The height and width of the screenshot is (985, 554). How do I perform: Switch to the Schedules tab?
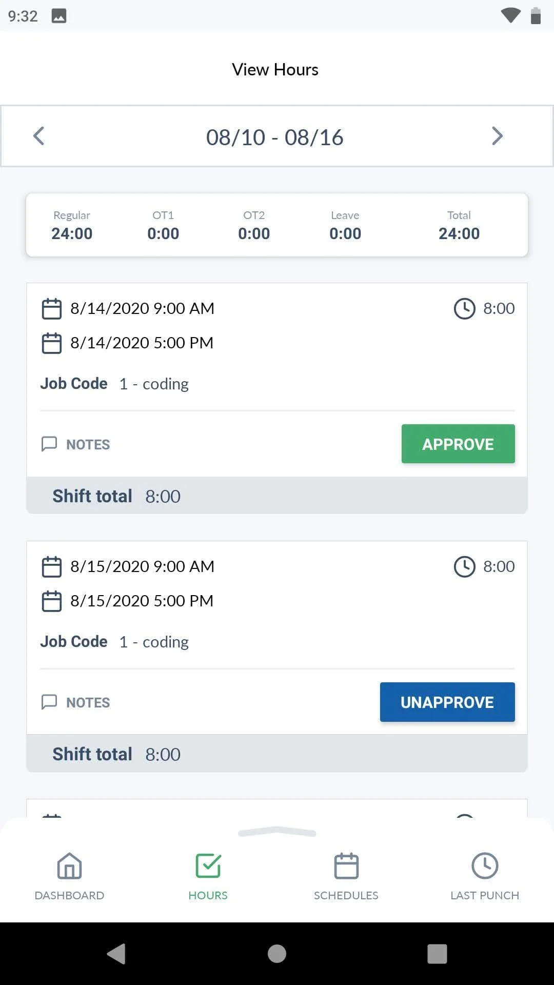346,876
